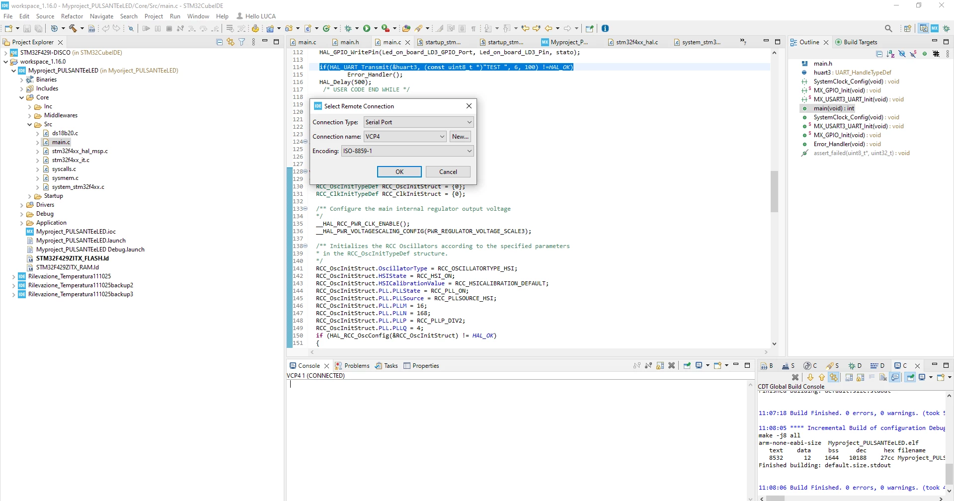This screenshot has height=501, width=954.
Task: Click the Remove console X icon
Action: click(x=671, y=365)
